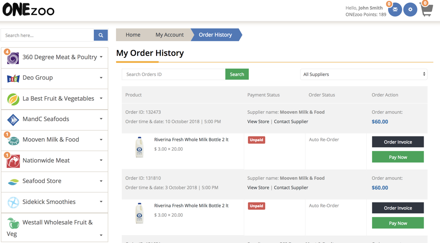Click milk bottle thumbnail in order 132473
440x243 pixels.
(139, 147)
